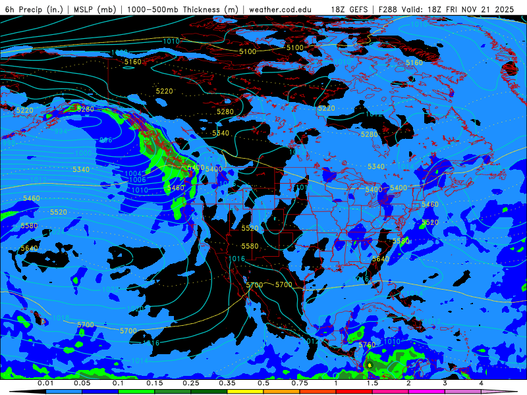Screen dimensions: 527x395
Task: Click the '5760' thickness contour label
Action: (367, 345)
